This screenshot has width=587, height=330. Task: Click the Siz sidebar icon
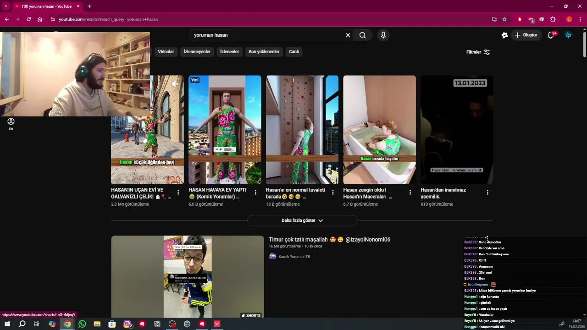pos(11,124)
